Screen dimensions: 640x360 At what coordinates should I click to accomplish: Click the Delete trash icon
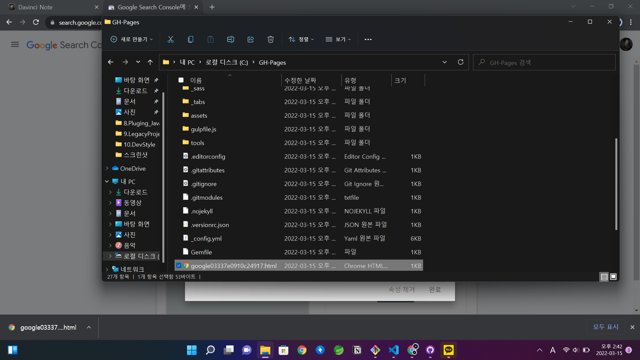[x=271, y=39]
